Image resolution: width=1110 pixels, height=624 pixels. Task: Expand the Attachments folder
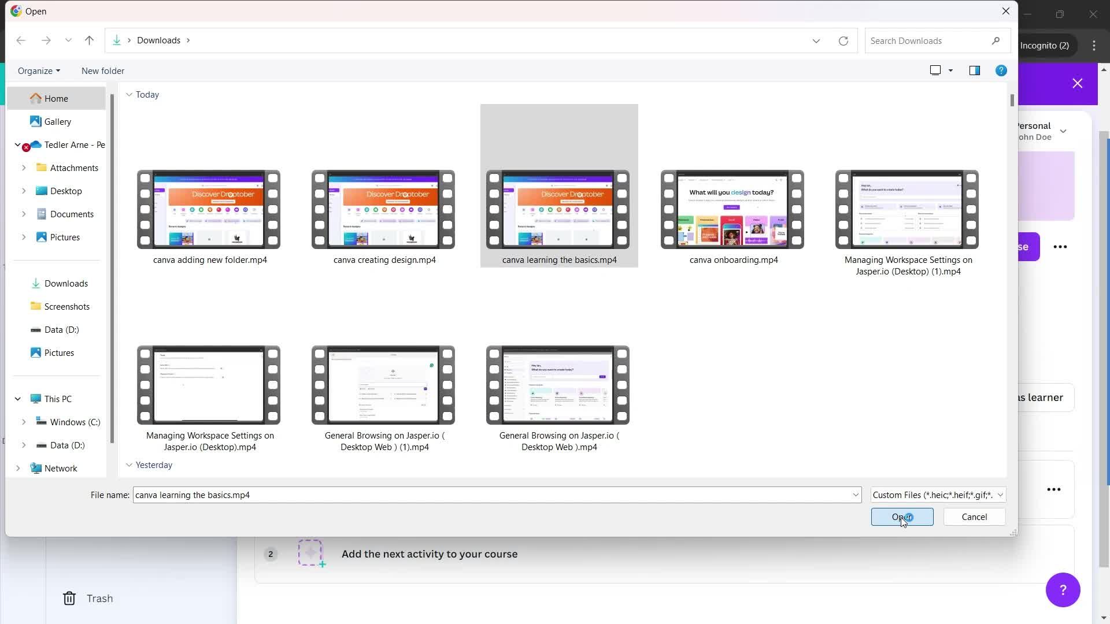[24, 168]
